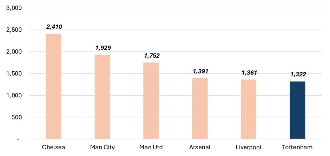Select the 1,929 data label
The image size is (330, 156).
coord(103,48)
